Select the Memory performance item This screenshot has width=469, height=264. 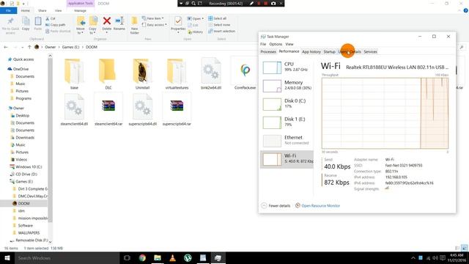(287, 86)
